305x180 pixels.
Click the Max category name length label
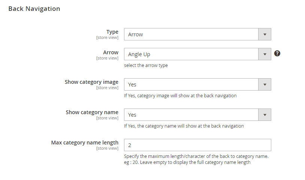point(85,143)
